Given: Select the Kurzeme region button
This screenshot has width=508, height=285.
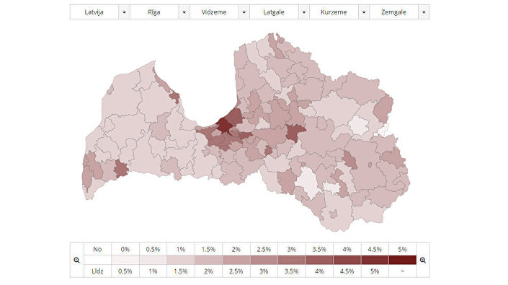Looking at the screenshot, I should click(x=334, y=12).
